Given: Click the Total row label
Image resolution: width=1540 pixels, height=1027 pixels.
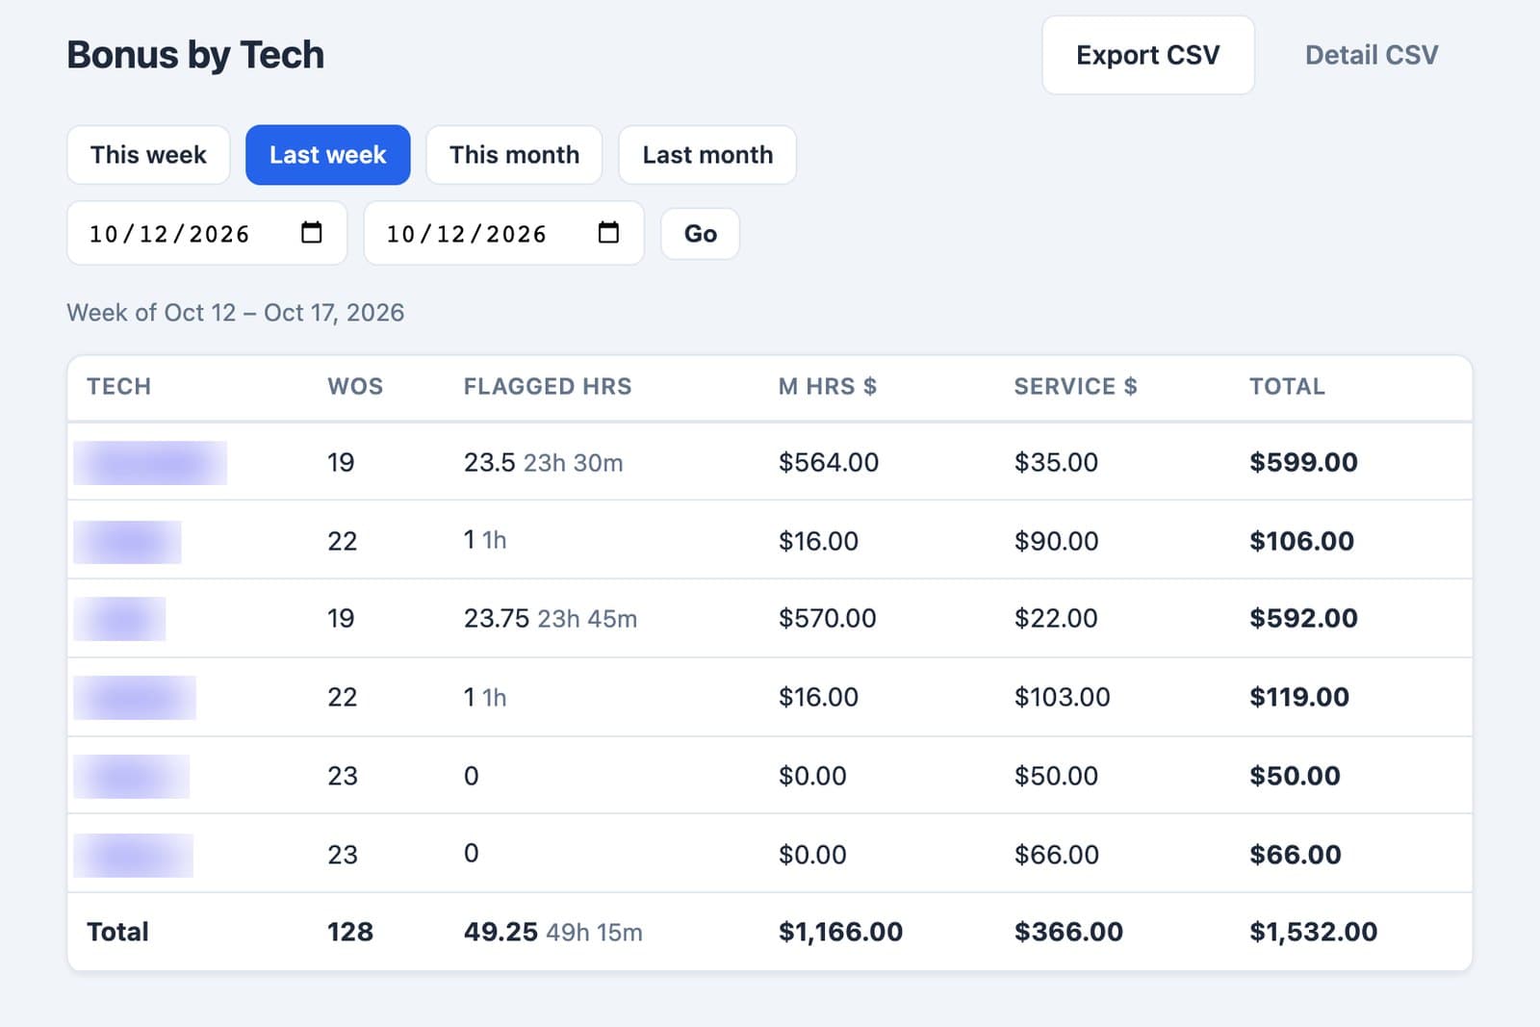Looking at the screenshot, I should [x=117, y=933].
